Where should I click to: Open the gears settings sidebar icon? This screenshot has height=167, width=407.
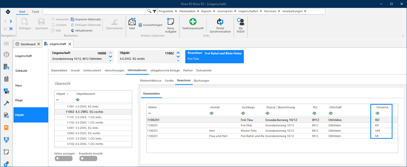click(6, 164)
